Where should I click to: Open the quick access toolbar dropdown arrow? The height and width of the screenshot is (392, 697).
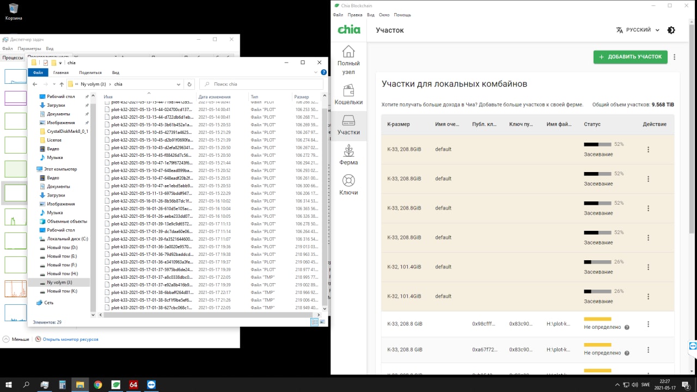click(60, 63)
